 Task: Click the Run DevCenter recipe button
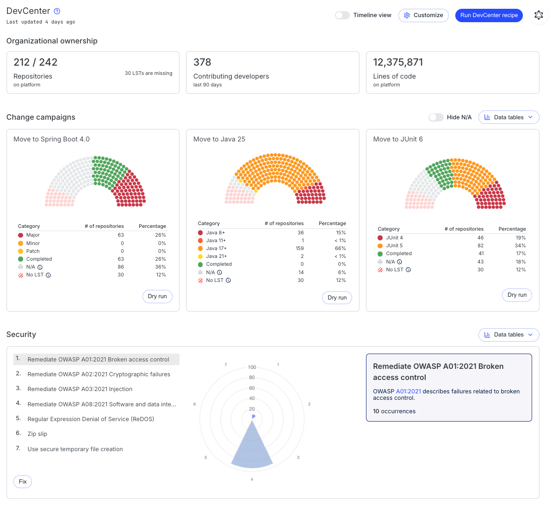tap(489, 15)
